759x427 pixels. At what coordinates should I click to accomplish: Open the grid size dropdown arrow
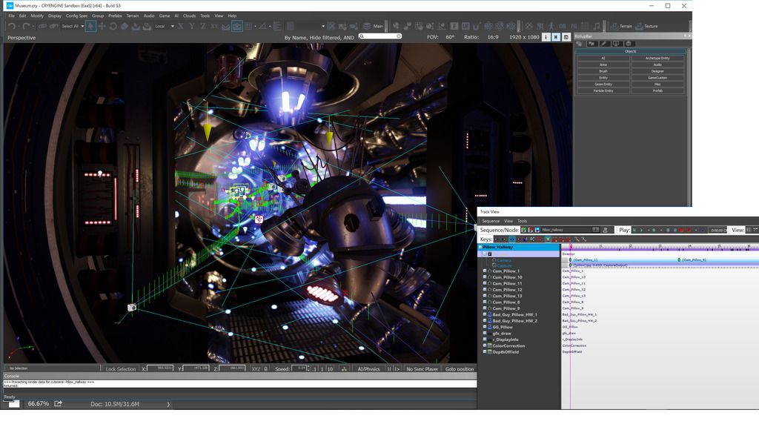click(x=256, y=26)
